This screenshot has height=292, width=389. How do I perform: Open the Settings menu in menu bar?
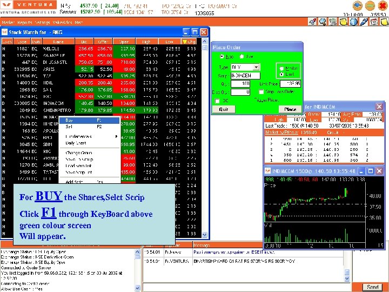click(43, 22)
